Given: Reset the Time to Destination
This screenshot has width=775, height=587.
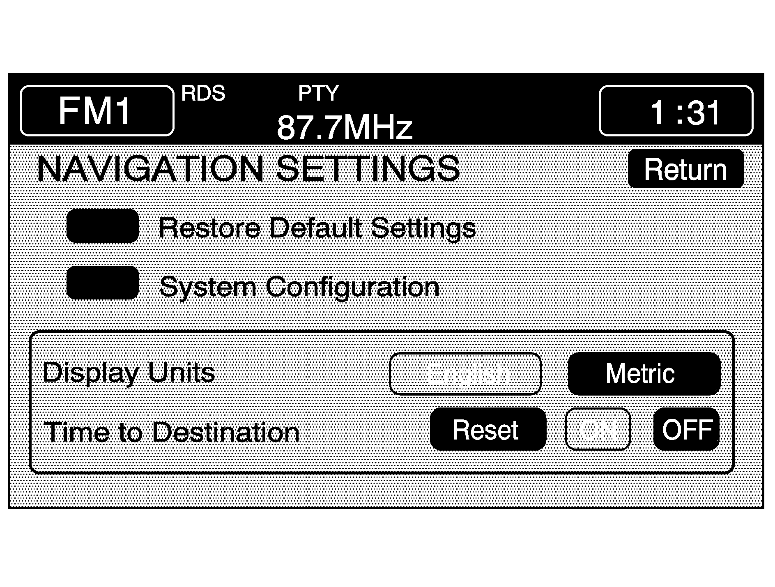Looking at the screenshot, I should coord(488,430).
